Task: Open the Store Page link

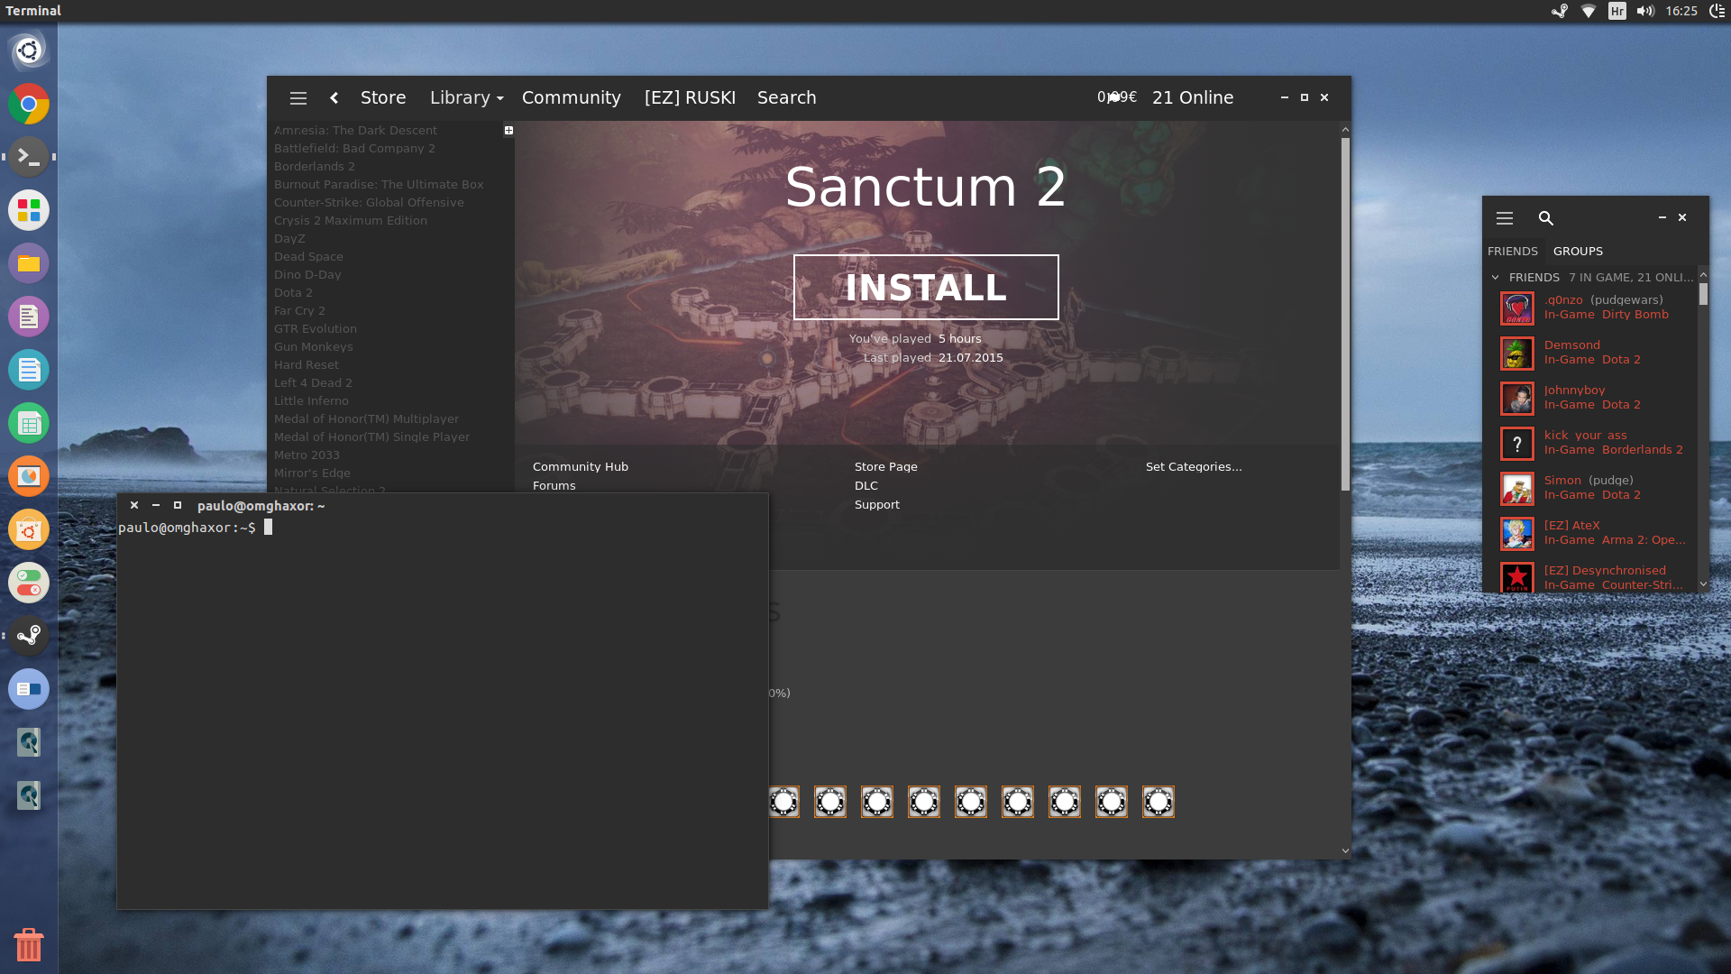Action: tap(886, 467)
